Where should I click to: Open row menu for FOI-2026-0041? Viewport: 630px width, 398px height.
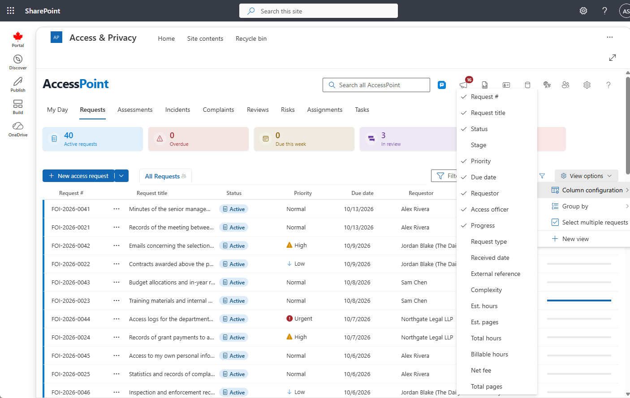click(117, 209)
